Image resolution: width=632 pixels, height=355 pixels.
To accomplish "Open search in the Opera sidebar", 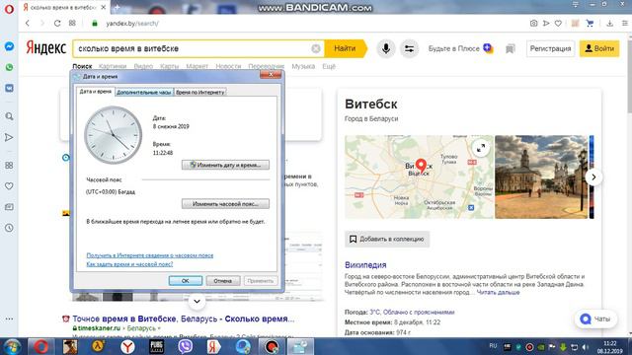I will pyautogui.click(x=9, y=116).
